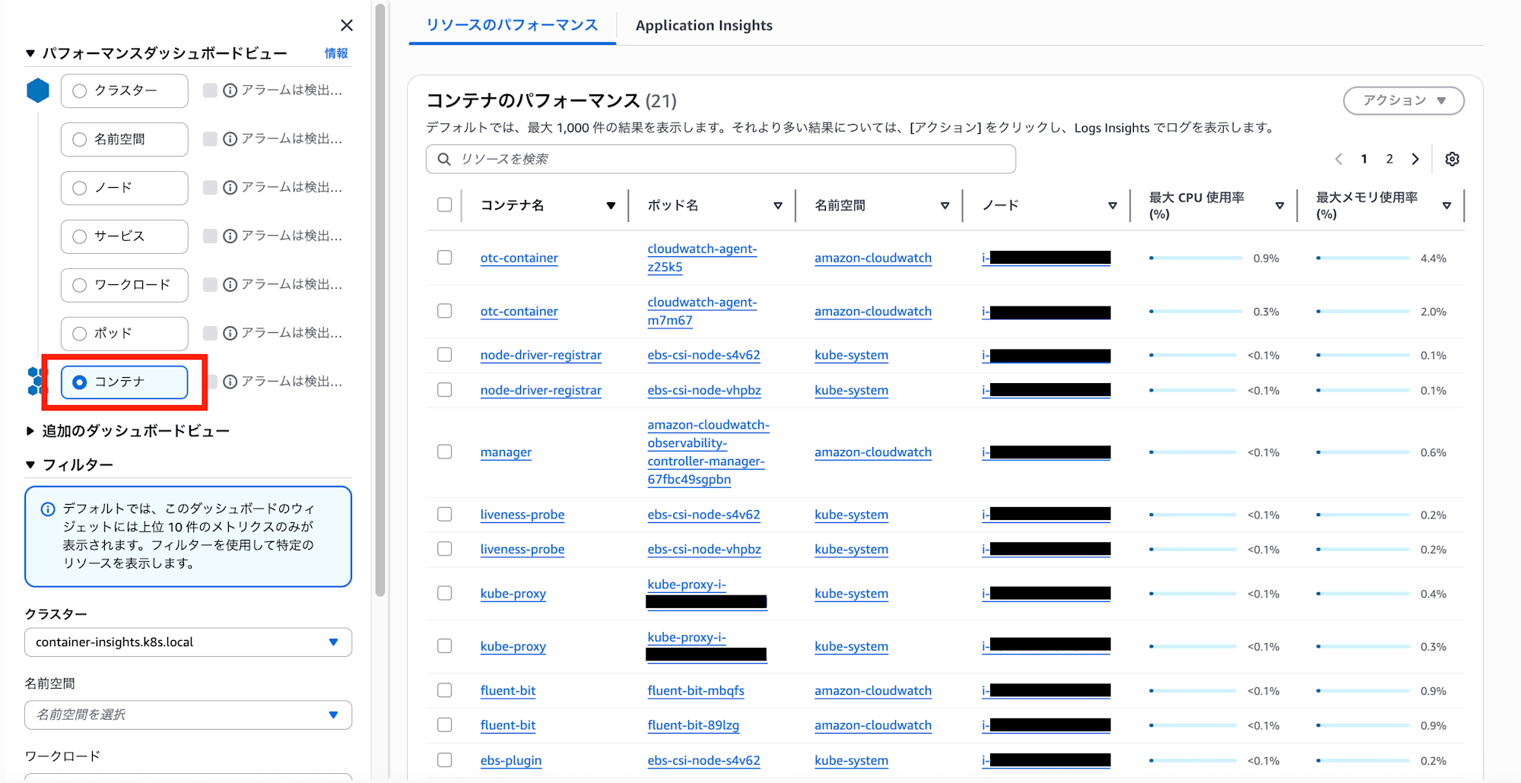Click the container hexagons icon beside コンテナ
1521x783 pixels.
36,381
